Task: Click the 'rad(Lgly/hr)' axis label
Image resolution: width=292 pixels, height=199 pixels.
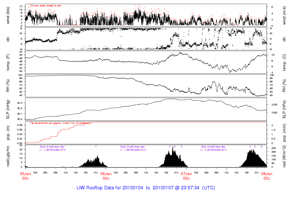Action: [8, 156]
